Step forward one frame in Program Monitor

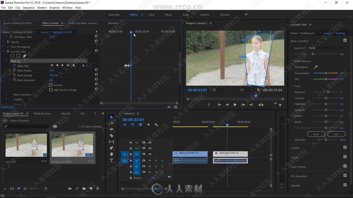[243, 105]
